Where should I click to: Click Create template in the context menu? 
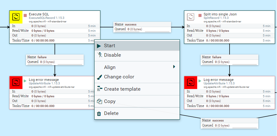pyautogui.click(x=122, y=89)
